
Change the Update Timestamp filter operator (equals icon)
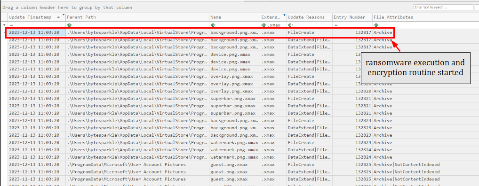12,25
